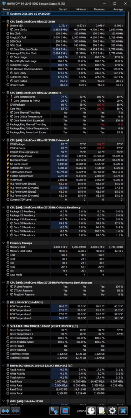Screen dimensions: 131x418
Task: Click the thermometer icon beside Core Max
Action: coord(8,109)
